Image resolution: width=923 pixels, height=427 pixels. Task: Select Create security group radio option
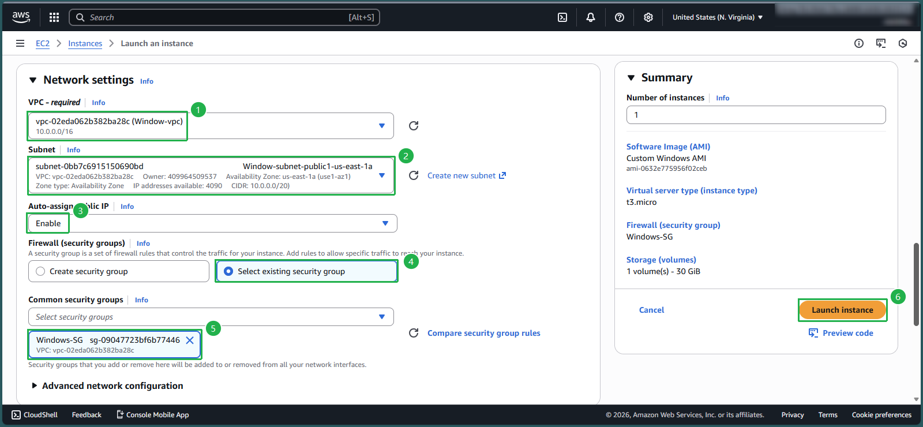point(119,271)
